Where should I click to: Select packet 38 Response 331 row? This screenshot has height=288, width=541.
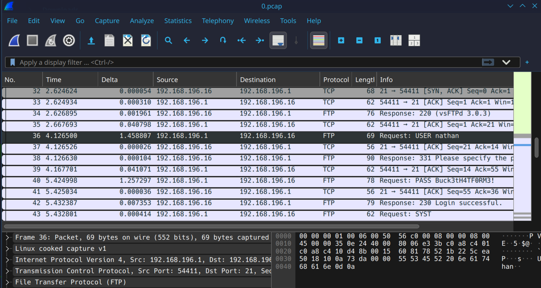point(258,158)
